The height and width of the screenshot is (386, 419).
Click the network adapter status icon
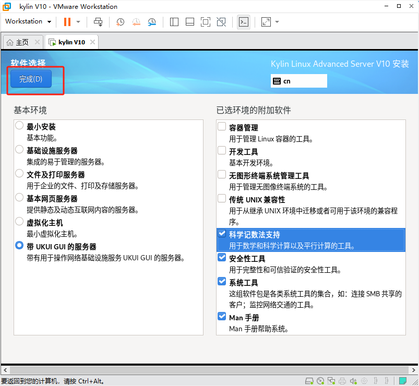pos(331,381)
